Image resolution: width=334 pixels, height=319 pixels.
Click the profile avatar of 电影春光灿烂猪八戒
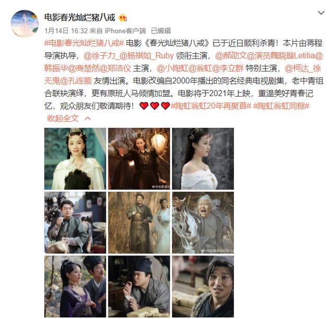[25, 23]
